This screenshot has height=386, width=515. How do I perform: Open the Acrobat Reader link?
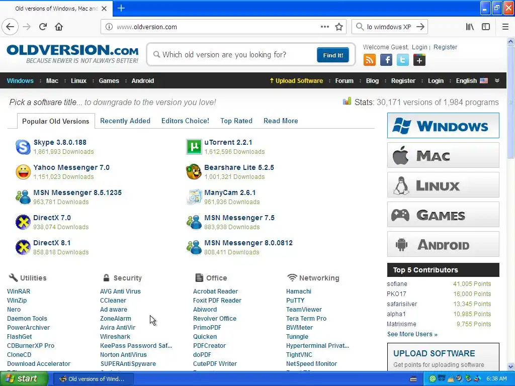pos(215,292)
